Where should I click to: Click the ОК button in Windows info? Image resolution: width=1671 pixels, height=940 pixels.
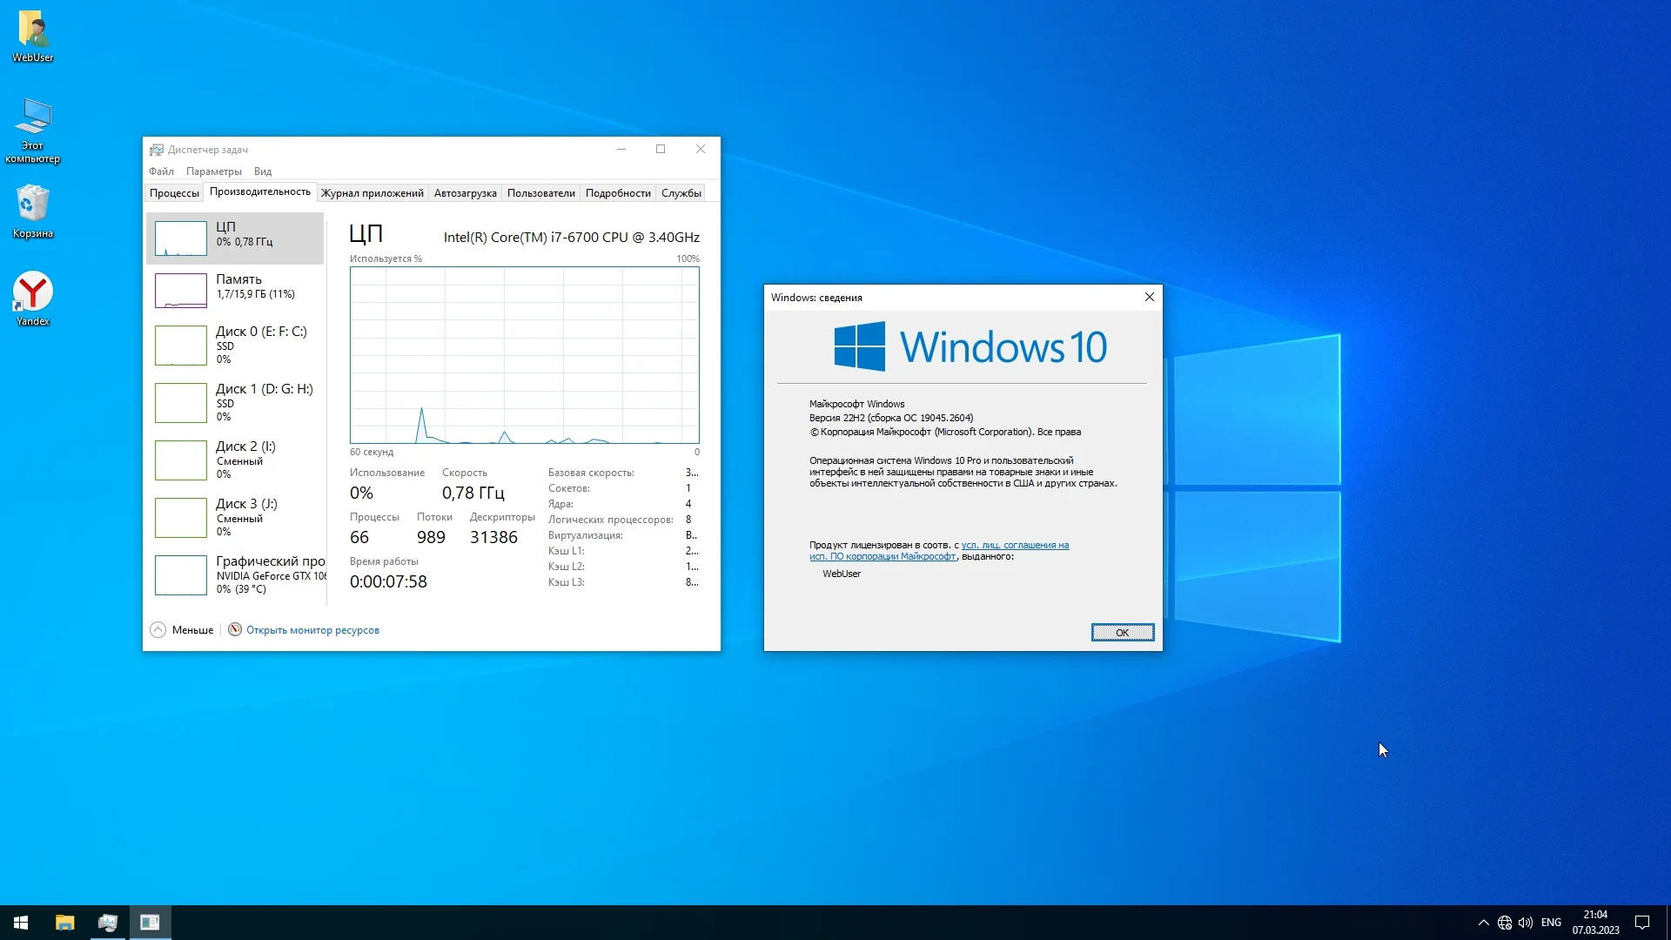click(1122, 633)
